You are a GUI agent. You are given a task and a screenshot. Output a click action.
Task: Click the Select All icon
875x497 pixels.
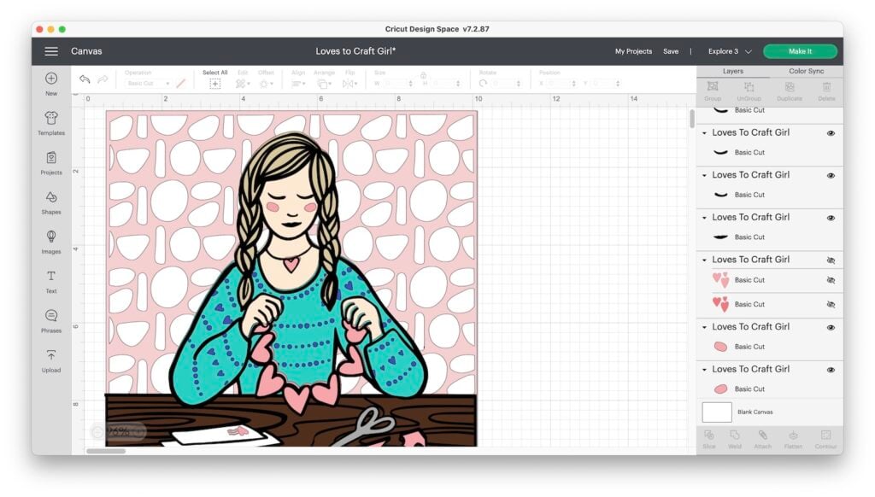214,84
